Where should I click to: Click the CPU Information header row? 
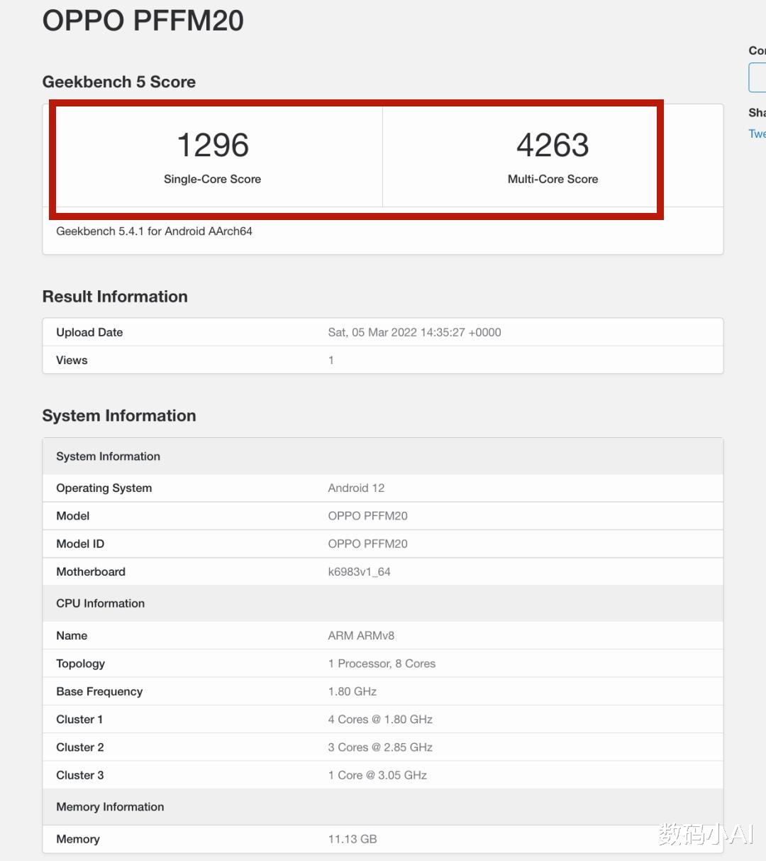[383, 603]
